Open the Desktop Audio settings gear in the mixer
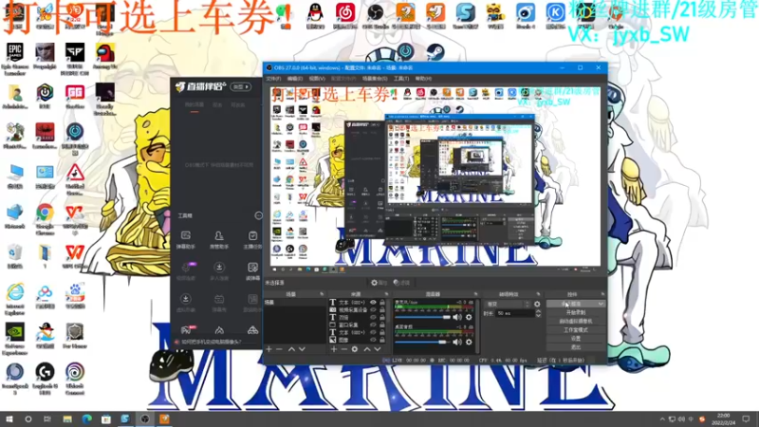This screenshot has height=427, width=759. pyautogui.click(x=469, y=343)
